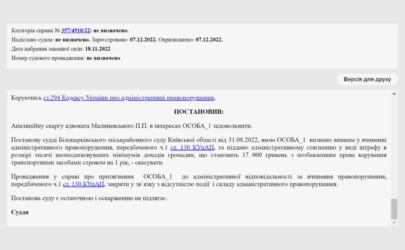Click the Оприлюднено date 07.12.2022

[x=209, y=39]
